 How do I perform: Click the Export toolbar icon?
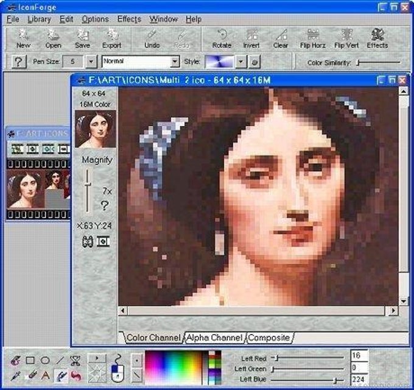point(111,39)
